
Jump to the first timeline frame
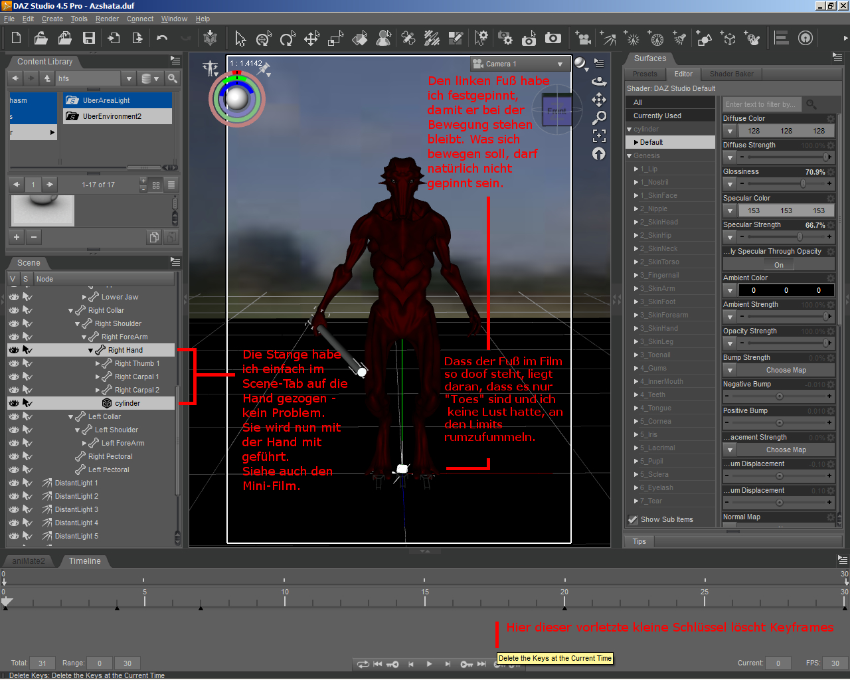tap(378, 663)
